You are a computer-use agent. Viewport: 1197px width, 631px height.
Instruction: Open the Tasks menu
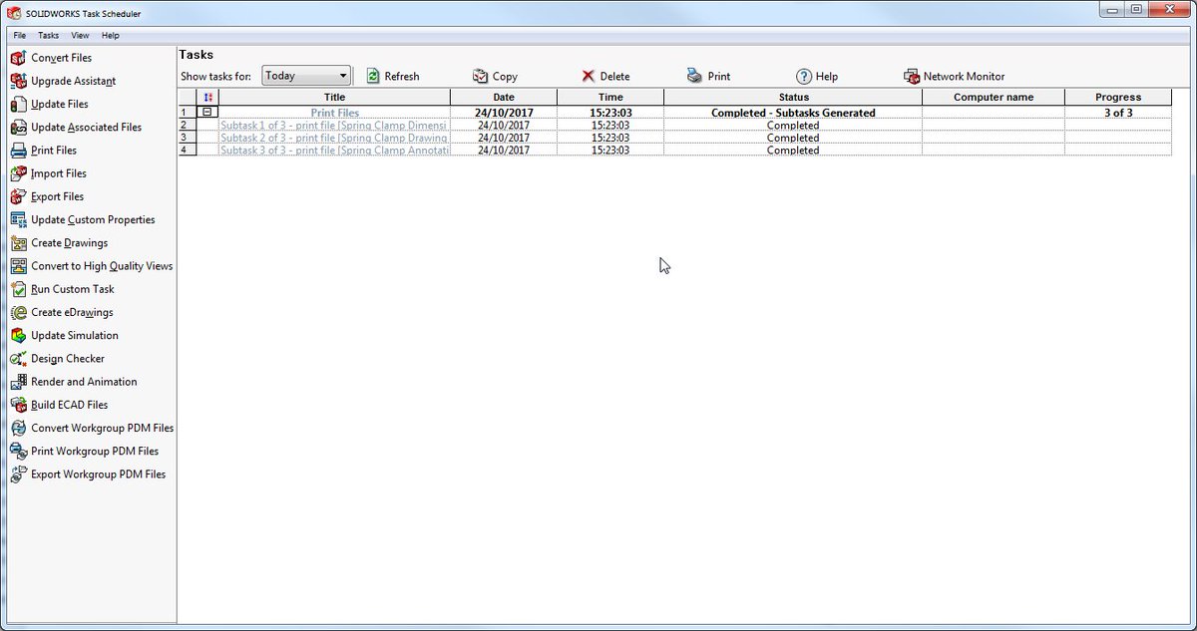[49, 35]
